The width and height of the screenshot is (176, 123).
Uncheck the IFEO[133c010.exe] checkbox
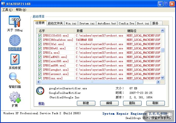click(x=40, y=36)
